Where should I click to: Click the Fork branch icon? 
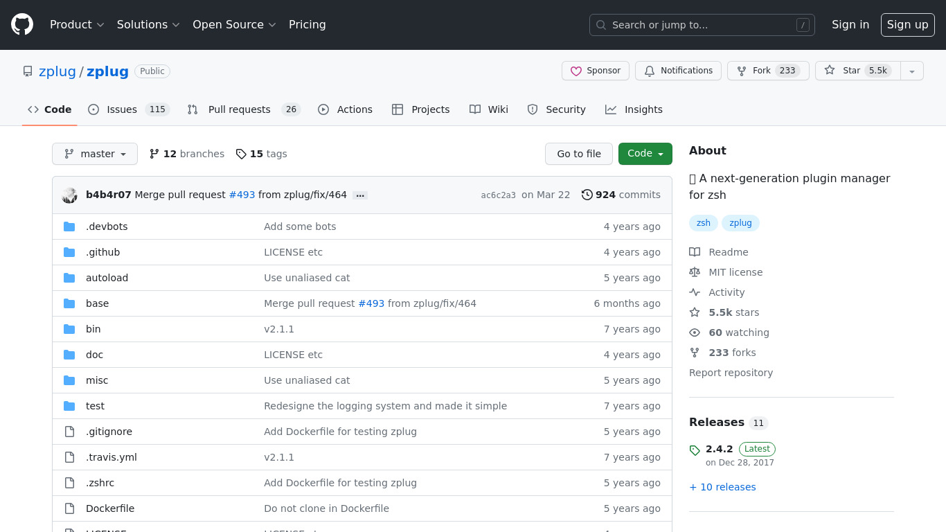click(x=742, y=71)
